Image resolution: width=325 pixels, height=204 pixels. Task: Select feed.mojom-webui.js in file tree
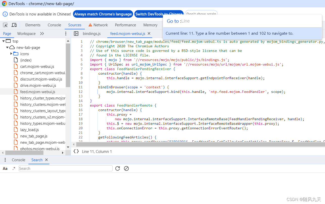(x=38, y=92)
